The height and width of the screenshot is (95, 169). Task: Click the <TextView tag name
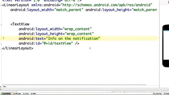click(x=20, y=24)
